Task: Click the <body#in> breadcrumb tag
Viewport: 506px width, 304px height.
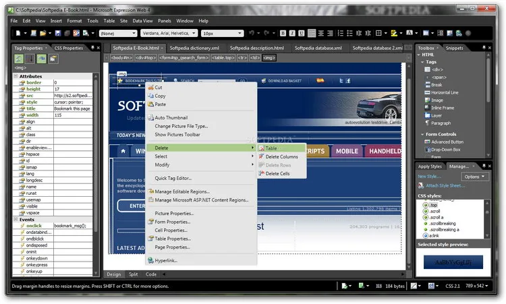Action: coord(121,58)
